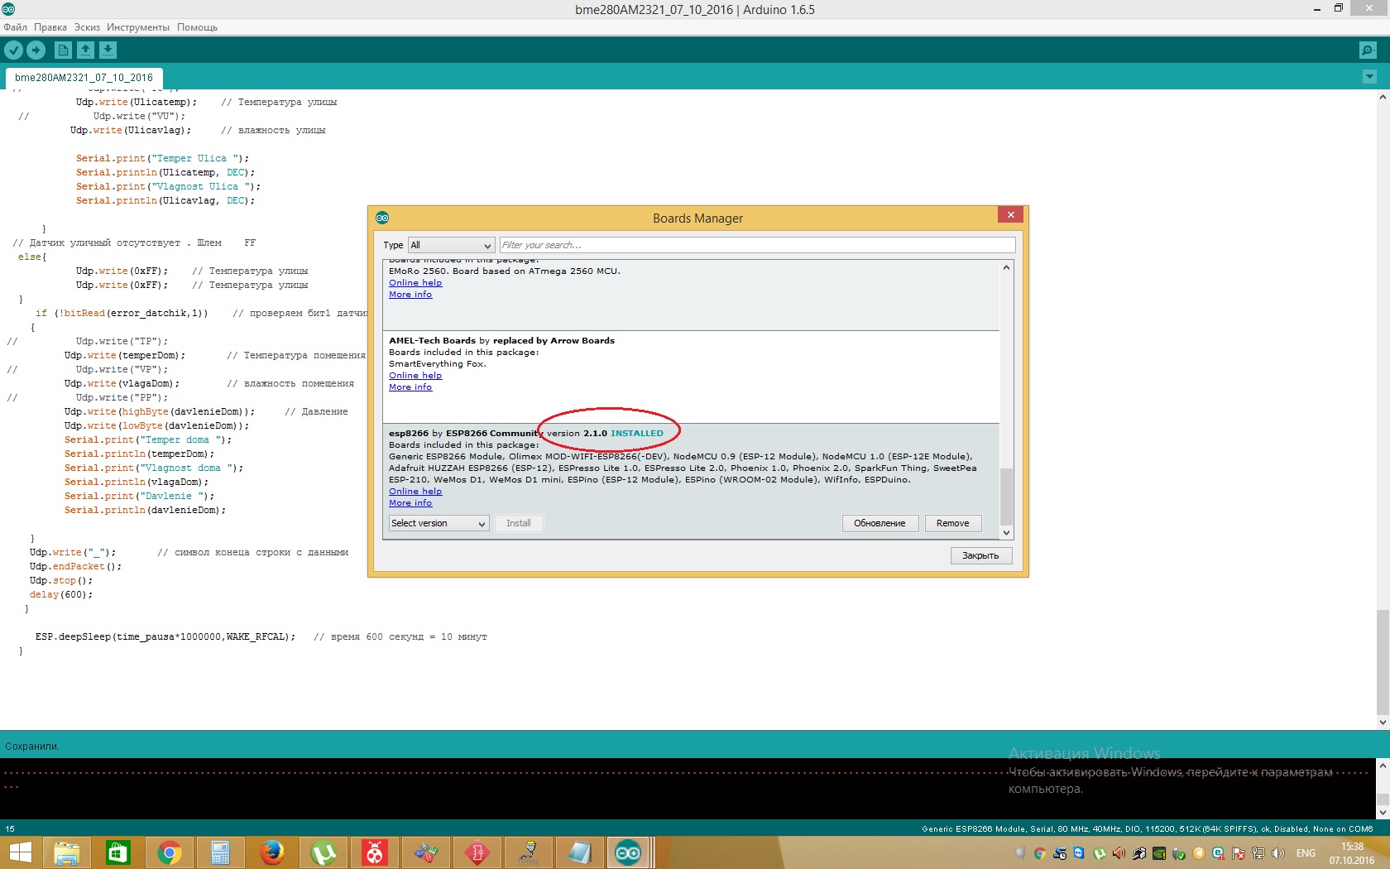This screenshot has width=1390, height=869.
Task: Click the Save sketch toolbar icon
Action: click(x=108, y=50)
